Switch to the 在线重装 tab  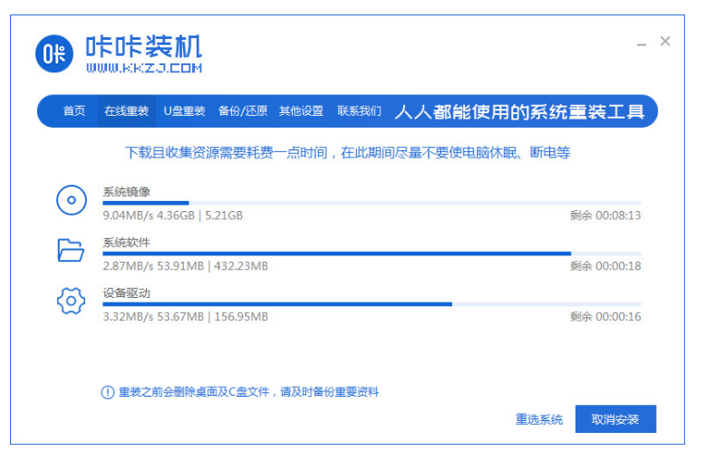click(x=126, y=111)
